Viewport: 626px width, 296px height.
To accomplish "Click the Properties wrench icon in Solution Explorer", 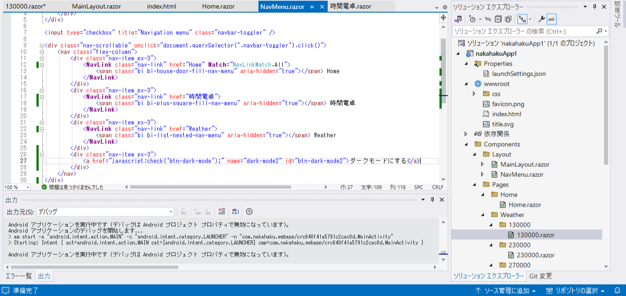I will (x=541, y=19).
